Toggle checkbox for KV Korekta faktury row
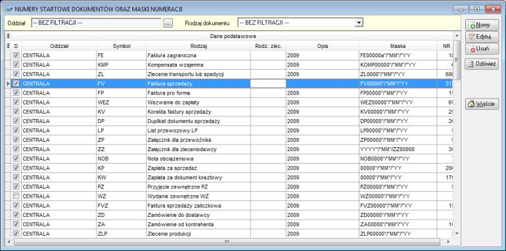The height and width of the screenshot is (251, 506). click(x=16, y=112)
